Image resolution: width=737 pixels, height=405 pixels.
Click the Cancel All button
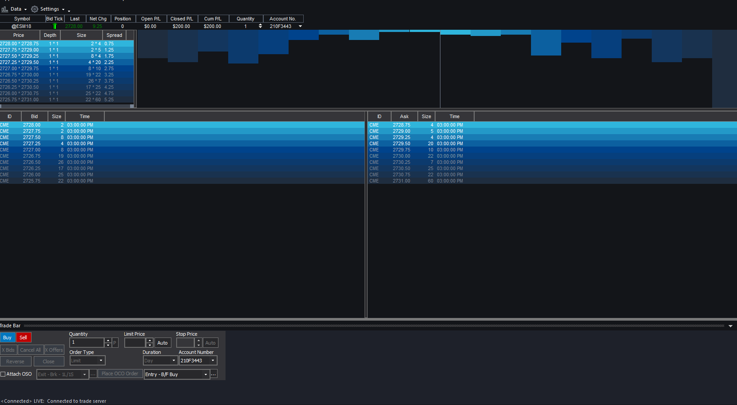click(x=31, y=350)
